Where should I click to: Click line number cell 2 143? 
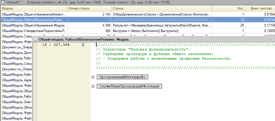coord(89,14)
